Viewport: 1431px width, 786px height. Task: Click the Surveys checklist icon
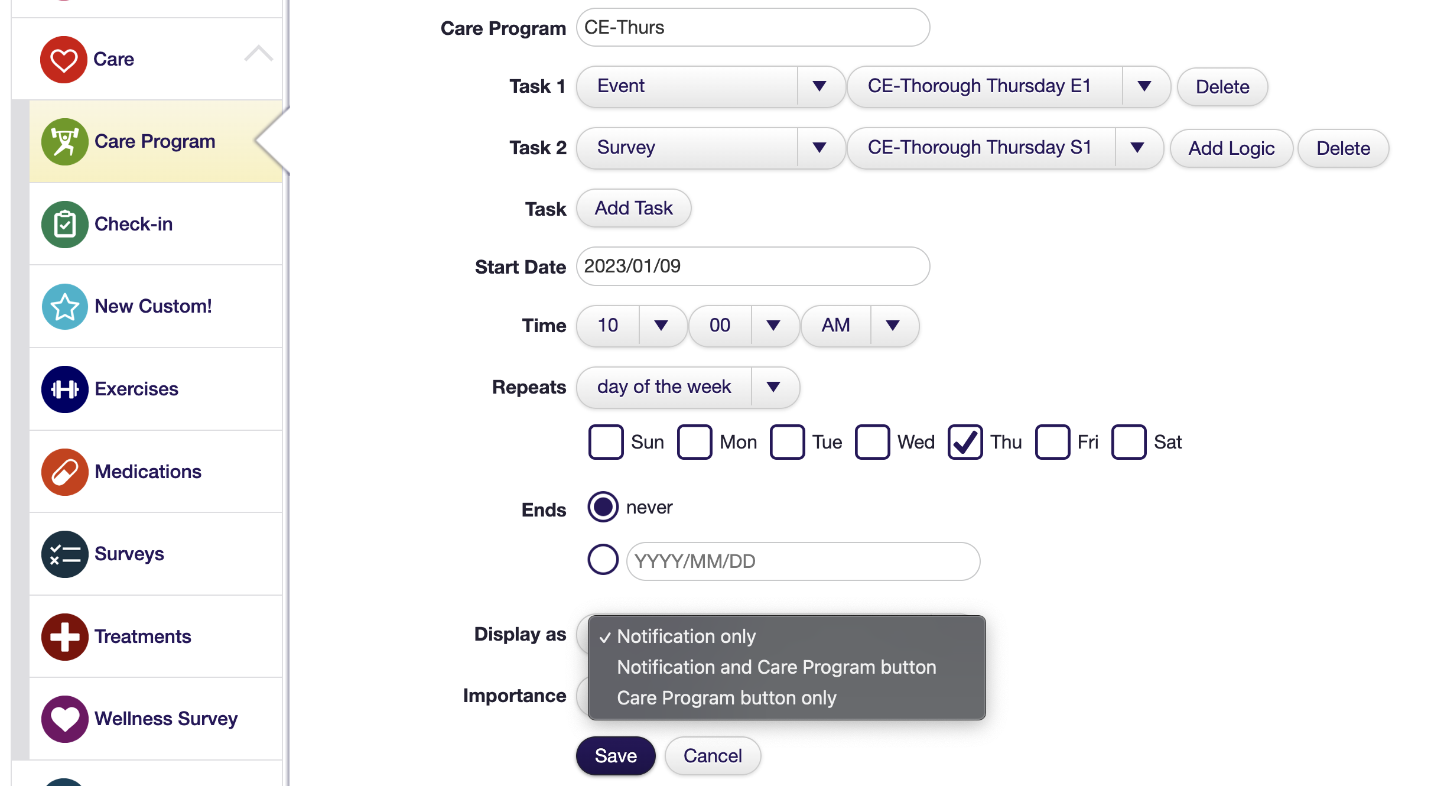[64, 554]
